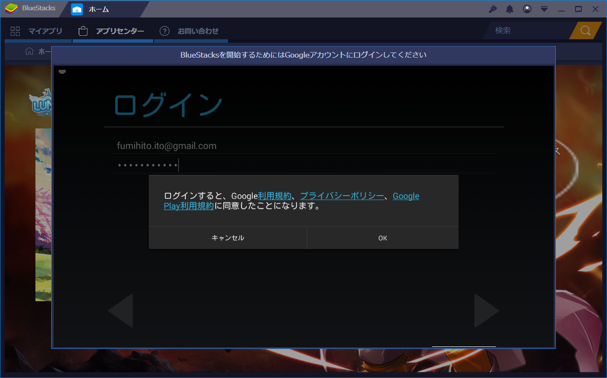
Task: Click the home breadcrumb icon
Action: (29, 51)
